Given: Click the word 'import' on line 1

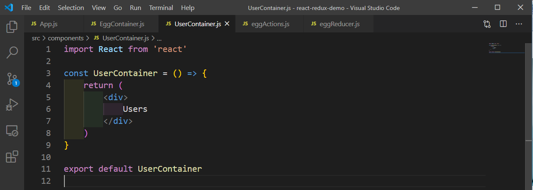Looking at the screenshot, I should [79, 49].
